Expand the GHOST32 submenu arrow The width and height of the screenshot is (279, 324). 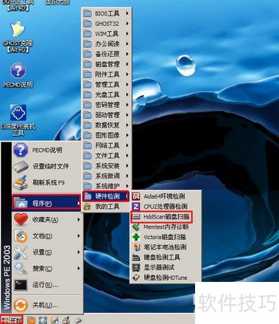coord(127,24)
